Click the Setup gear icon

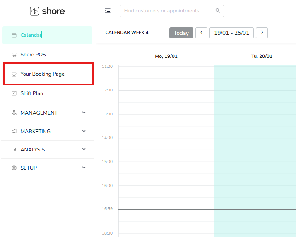(x=14, y=168)
